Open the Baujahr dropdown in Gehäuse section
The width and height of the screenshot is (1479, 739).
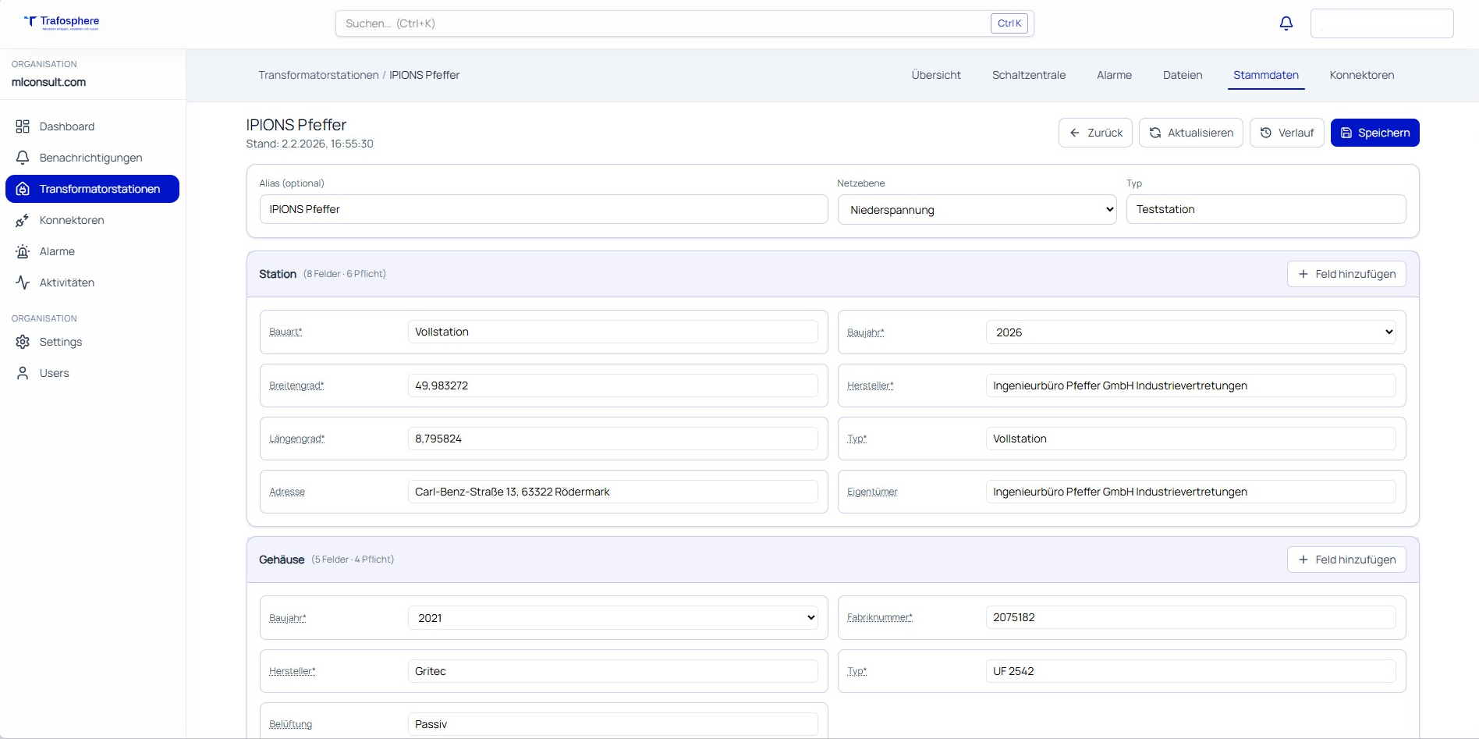613,617
